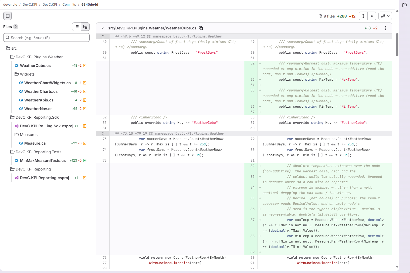The width and height of the screenshot is (410, 273).
Task: Go to first DevC.KPI breadcrumb
Action: coord(30,5)
